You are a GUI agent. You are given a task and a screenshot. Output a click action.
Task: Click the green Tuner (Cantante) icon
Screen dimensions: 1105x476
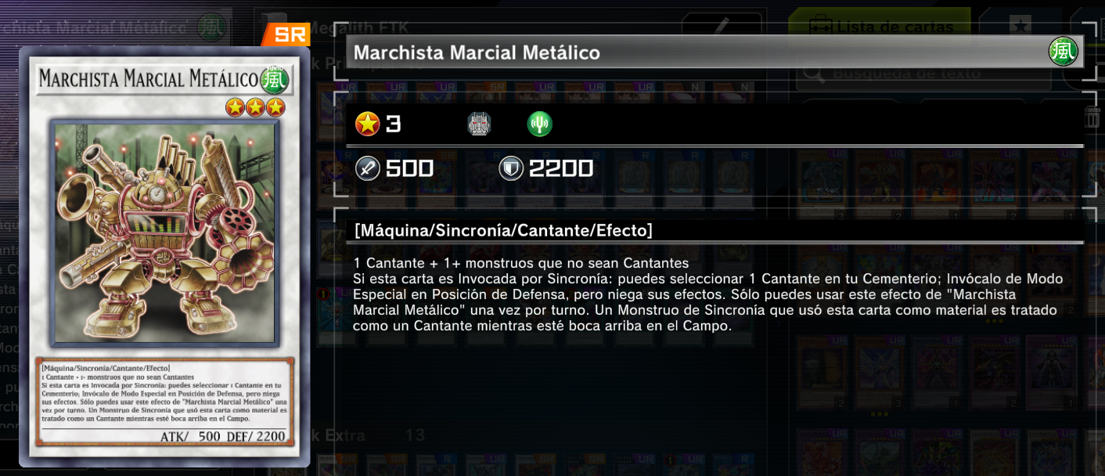(x=539, y=124)
